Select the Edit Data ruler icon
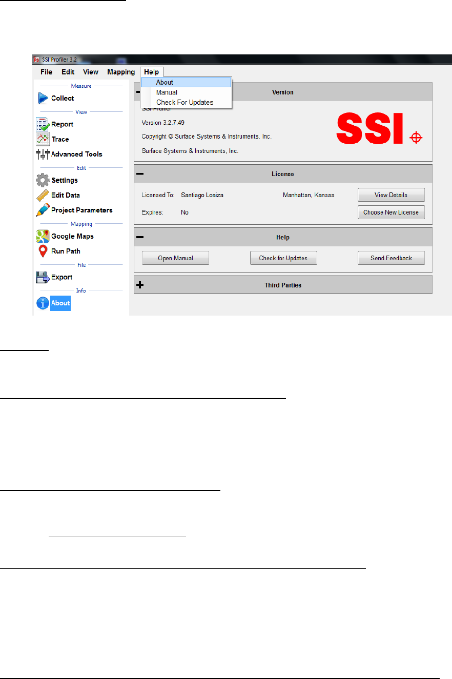The width and height of the screenshot is (452, 679). click(x=43, y=195)
